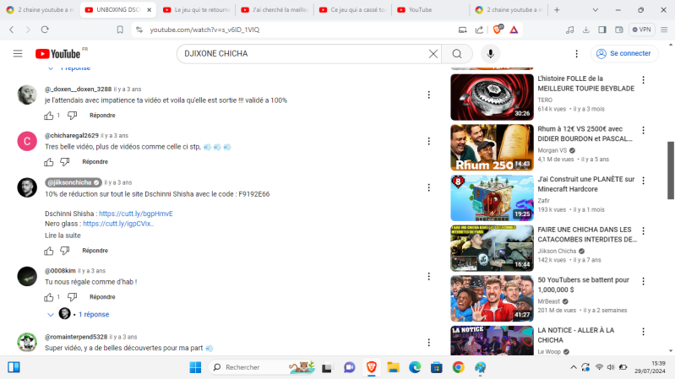Open Rhum à 12€ VS 2500€ thumbnail

pyautogui.click(x=492, y=148)
